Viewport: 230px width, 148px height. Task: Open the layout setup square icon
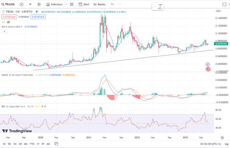pos(225,4)
